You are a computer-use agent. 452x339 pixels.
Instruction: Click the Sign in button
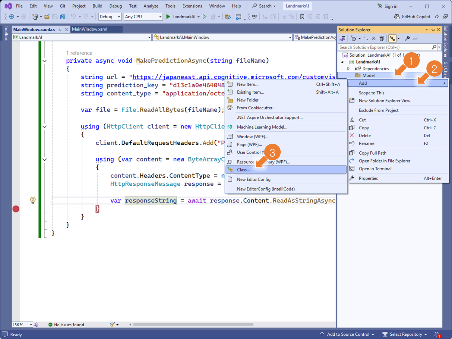click(x=387, y=6)
